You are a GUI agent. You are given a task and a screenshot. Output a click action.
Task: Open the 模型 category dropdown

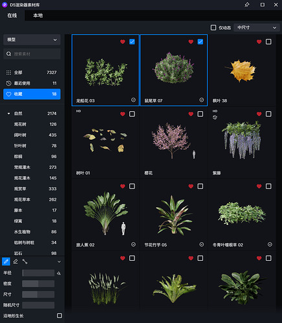pos(32,39)
